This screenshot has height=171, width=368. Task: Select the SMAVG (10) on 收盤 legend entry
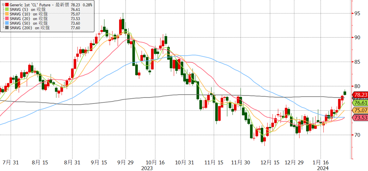[29, 14]
